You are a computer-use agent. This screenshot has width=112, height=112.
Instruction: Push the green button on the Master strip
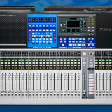84,63
